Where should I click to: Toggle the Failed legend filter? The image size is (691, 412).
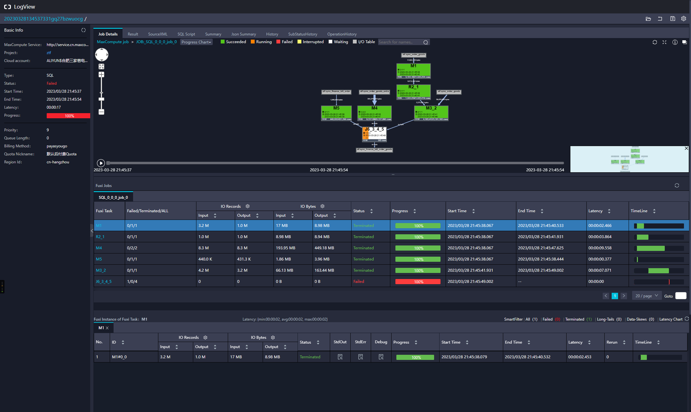pos(284,42)
